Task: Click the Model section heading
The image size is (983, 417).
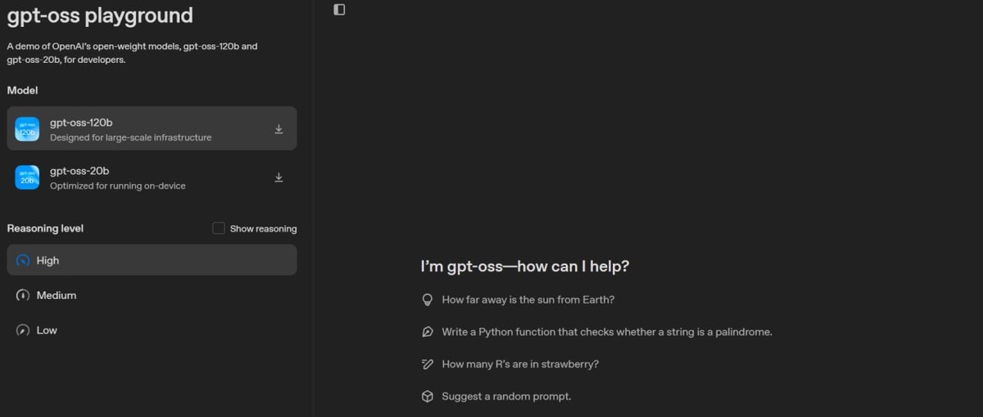Action: 22,91
